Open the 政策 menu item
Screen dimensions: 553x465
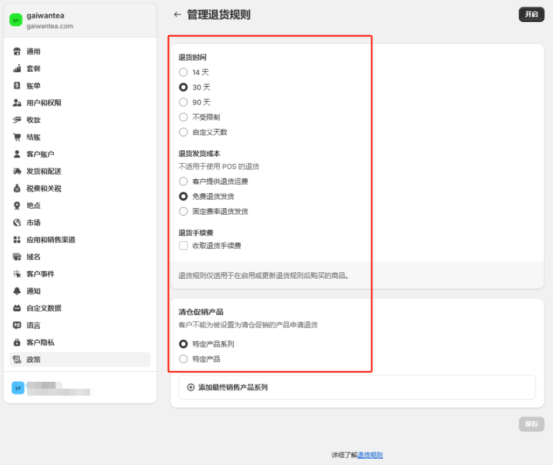[x=16, y=359]
